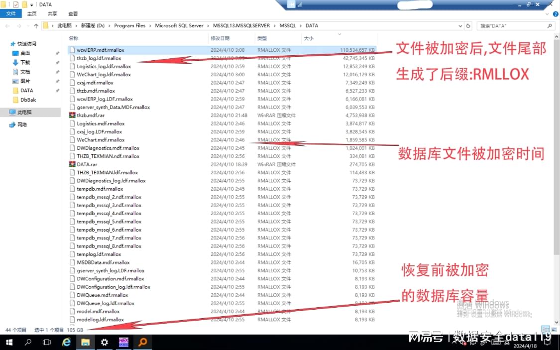Open the address bar history dropdown
The image size is (560, 350).
[x=459, y=25]
